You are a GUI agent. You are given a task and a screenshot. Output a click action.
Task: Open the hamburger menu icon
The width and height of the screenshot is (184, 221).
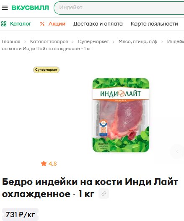[5, 8]
